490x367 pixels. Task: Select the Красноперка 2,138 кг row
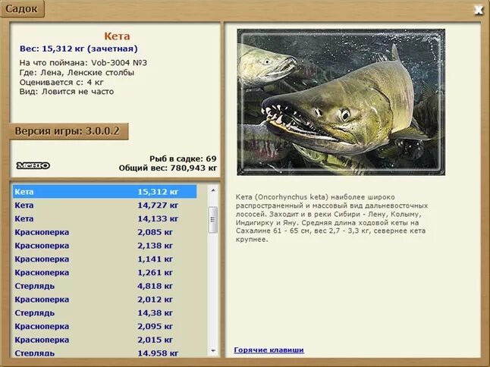point(105,246)
